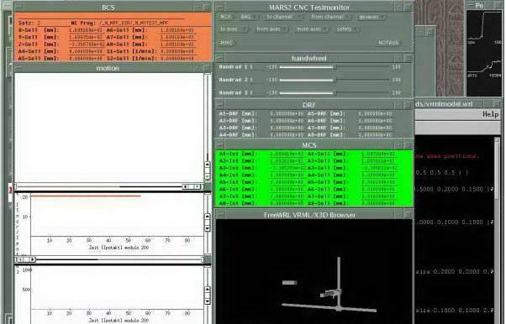506x324 pixels.
Task: Open the BCS window menu button
Action: coord(19,7)
